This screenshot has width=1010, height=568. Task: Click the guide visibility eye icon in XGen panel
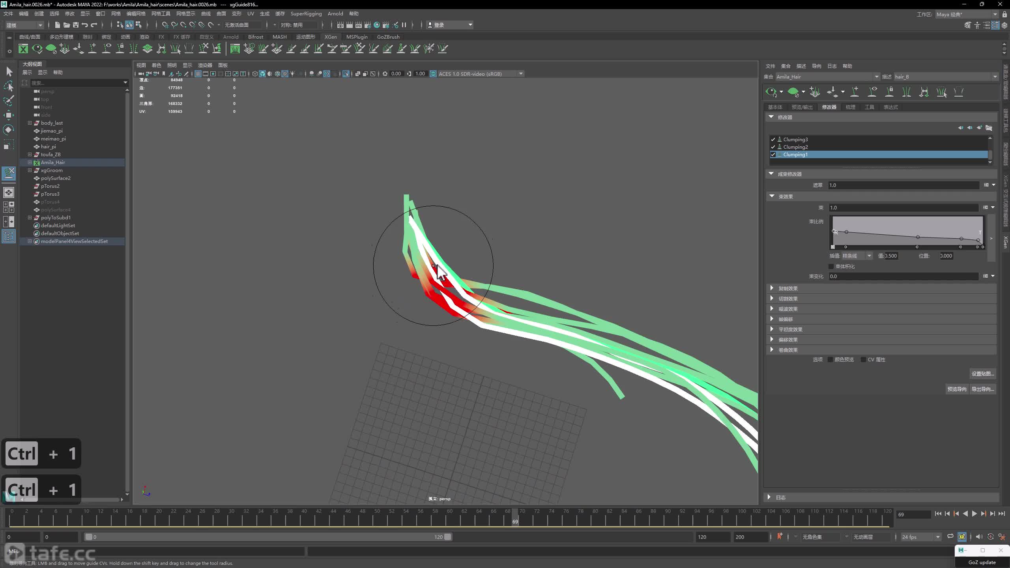872,92
